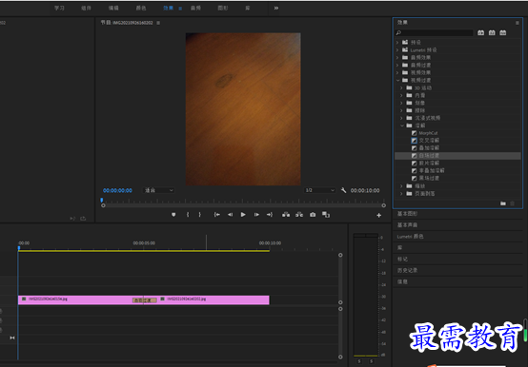Open the playback resolution 1/2 dropdown
Screen dimensions: 528x367
pos(319,190)
